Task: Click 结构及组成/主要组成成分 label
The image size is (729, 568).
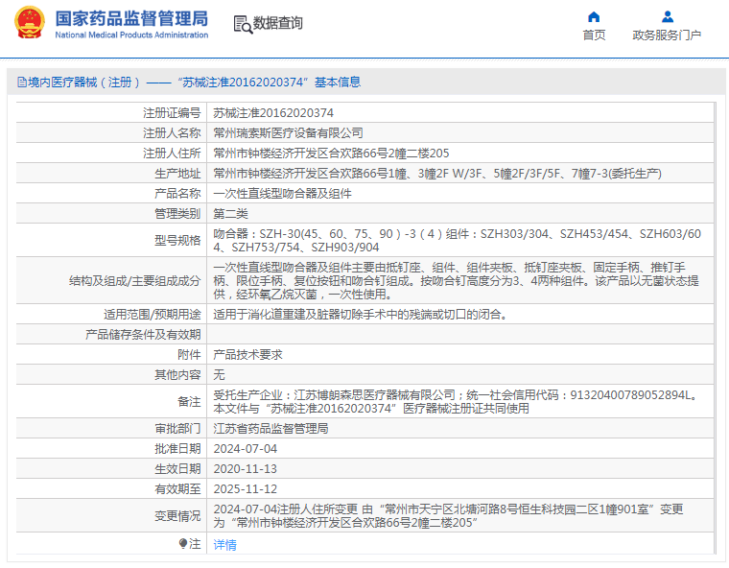Action: (x=135, y=280)
